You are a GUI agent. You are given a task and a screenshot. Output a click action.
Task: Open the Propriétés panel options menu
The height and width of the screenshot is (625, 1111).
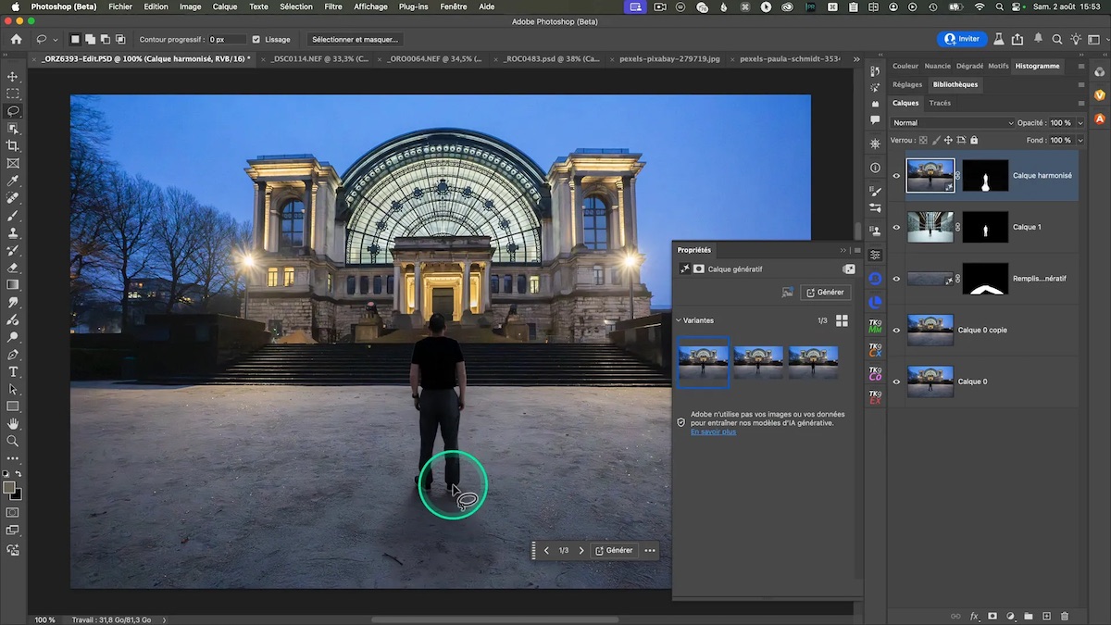[857, 250]
